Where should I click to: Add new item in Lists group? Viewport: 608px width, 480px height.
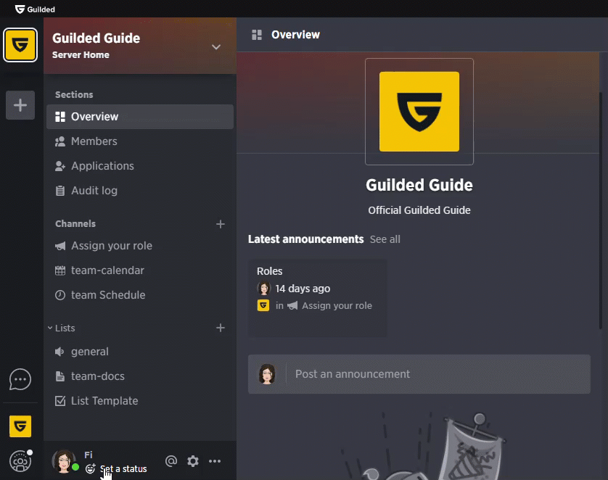(x=221, y=328)
